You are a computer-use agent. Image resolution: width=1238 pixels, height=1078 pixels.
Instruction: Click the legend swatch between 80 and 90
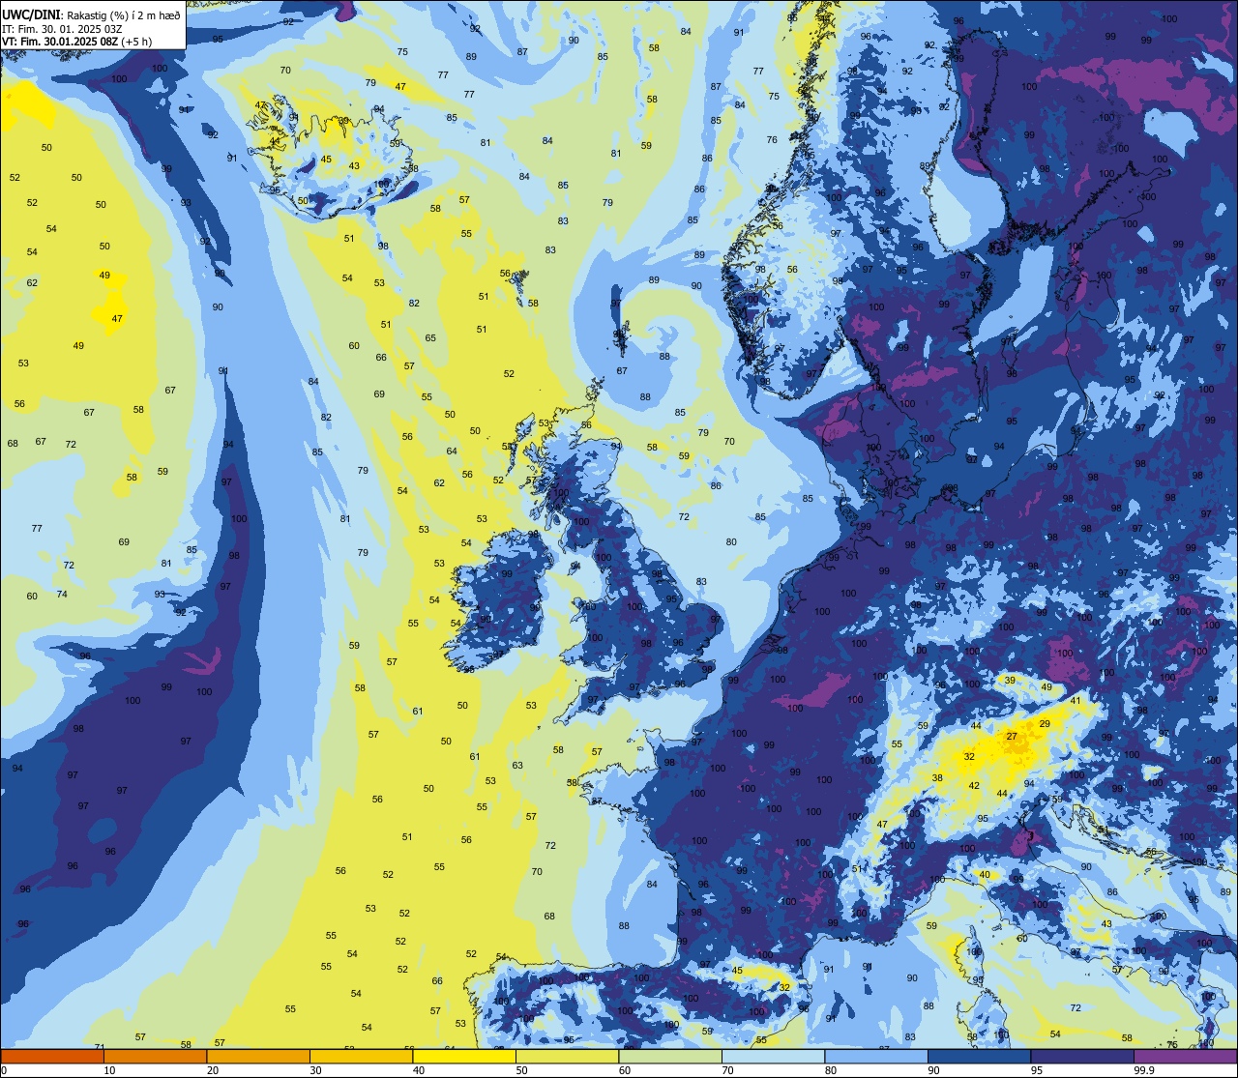click(876, 1056)
